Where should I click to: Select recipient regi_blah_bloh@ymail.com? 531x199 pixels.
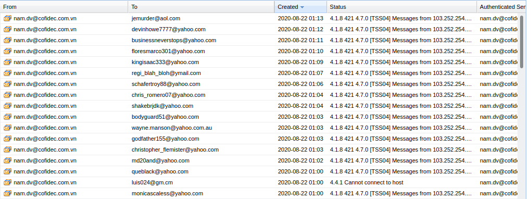coord(166,73)
